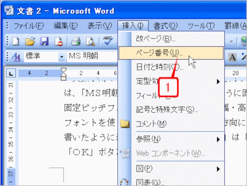The width and height of the screenshot is (247, 186).
Task: Choose 改ページ menu entry
Action: point(156,39)
